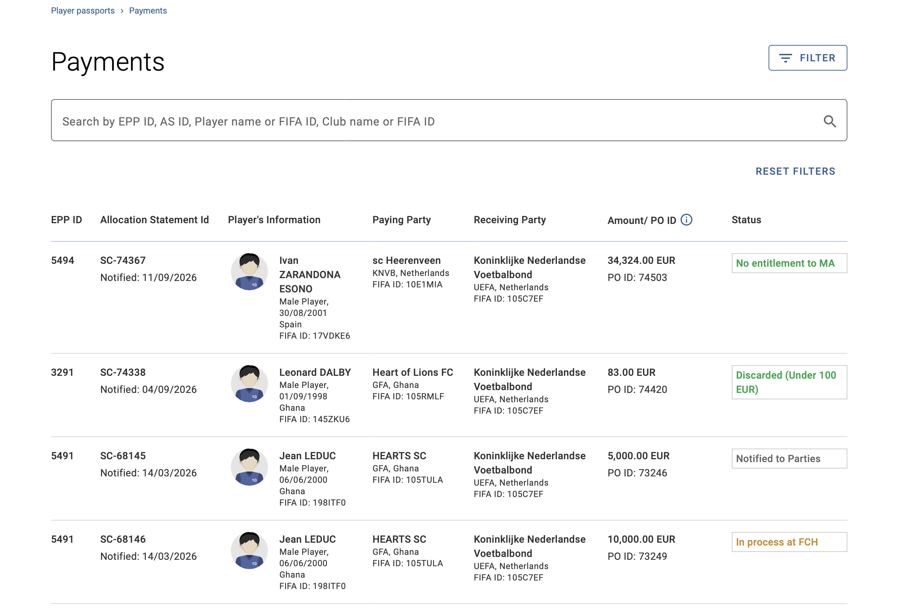This screenshot has height=609, width=897.
Task: Select the Notified to Parties status
Action: pyautogui.click(x=789, y=459)
